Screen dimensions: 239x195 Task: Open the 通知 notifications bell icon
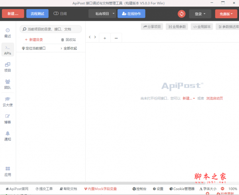coord(8,133)
